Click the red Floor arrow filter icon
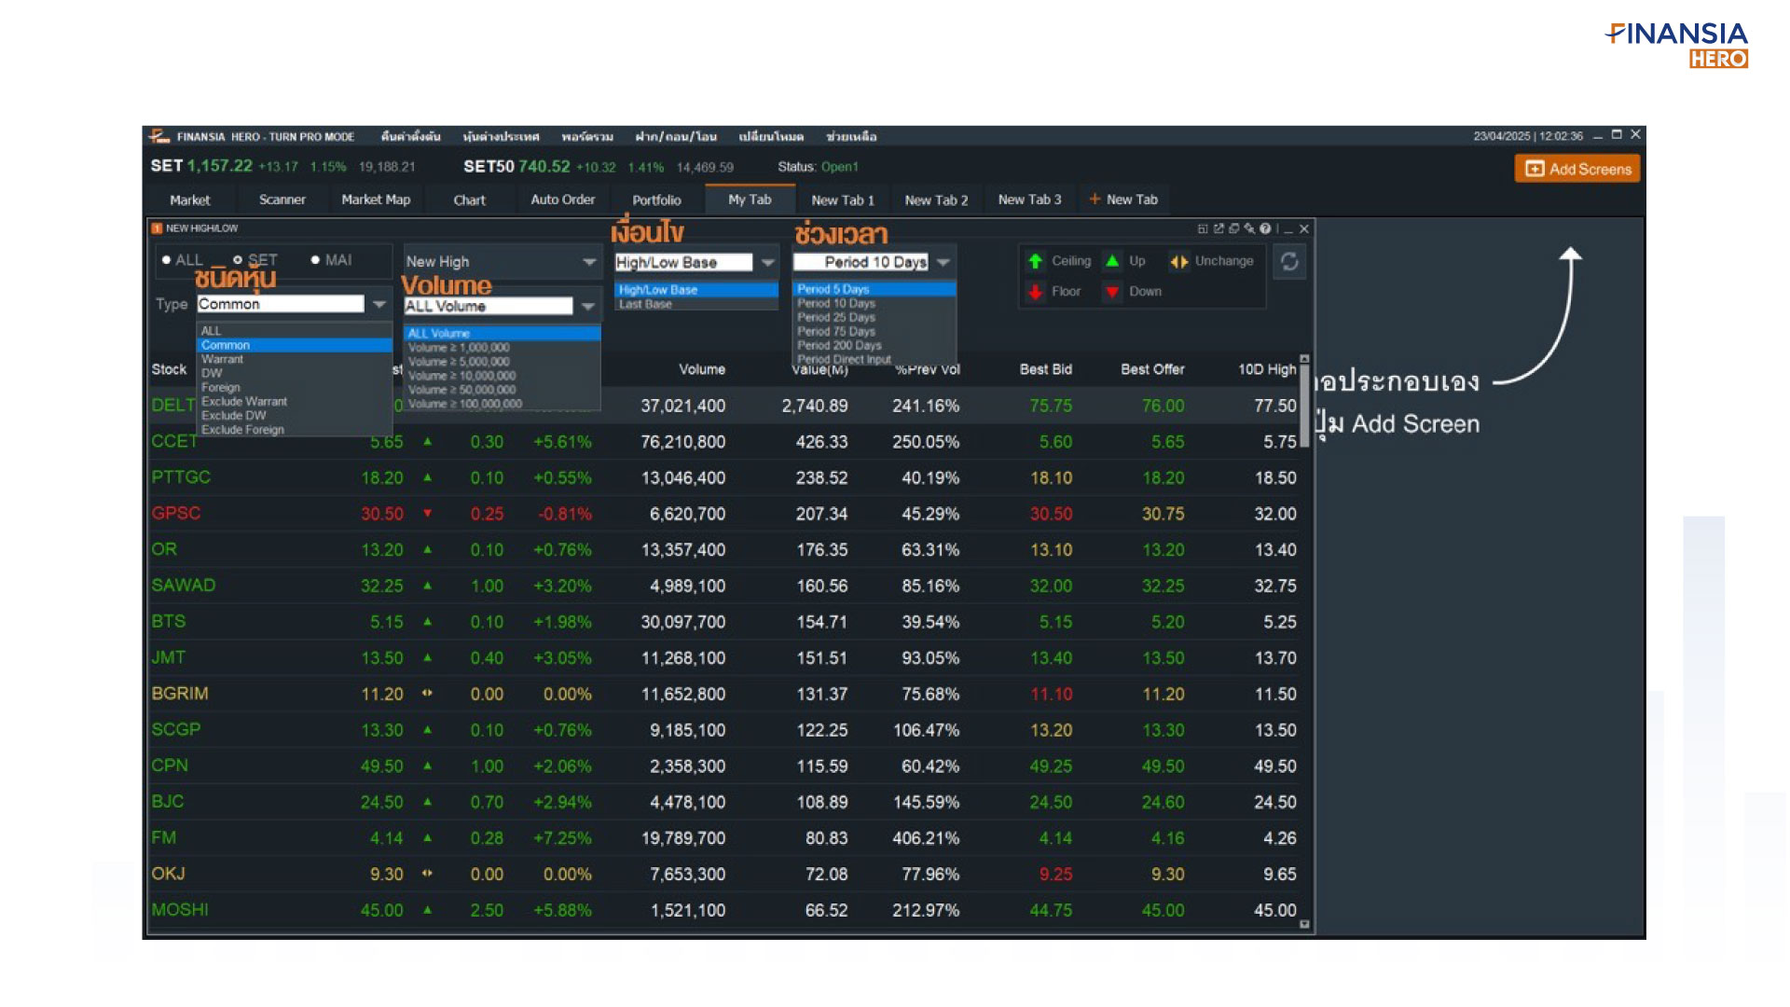1790x1007 pixels. pos(1035,292)
